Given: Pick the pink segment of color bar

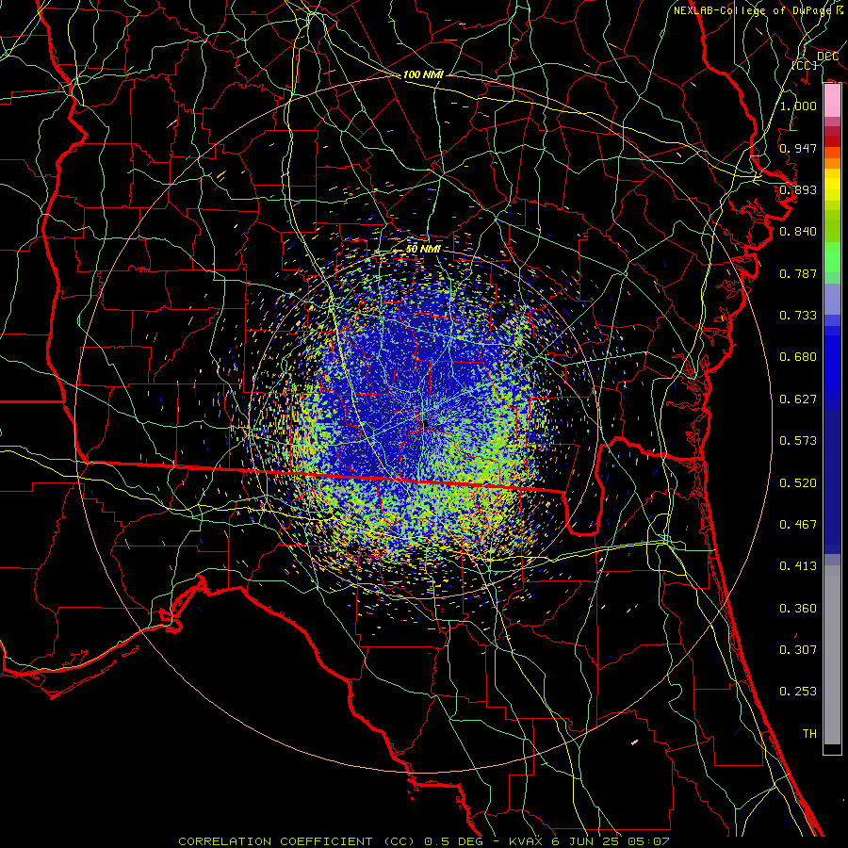Looking at the screenshot, I should coord(832,101).
